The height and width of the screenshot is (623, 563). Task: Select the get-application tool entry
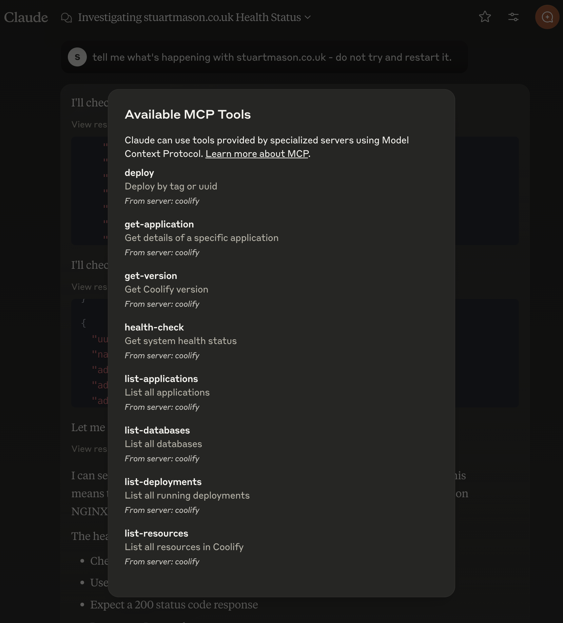(x=159, y=224)
